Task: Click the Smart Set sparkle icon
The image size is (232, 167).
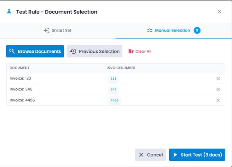Action: pyautogui.click(x=46, y=30)
